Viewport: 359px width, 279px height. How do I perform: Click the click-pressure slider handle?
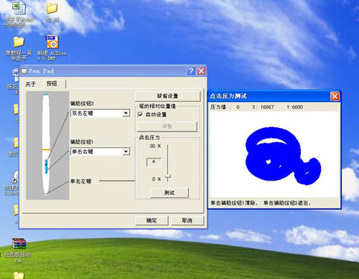(x=168, y=178)
